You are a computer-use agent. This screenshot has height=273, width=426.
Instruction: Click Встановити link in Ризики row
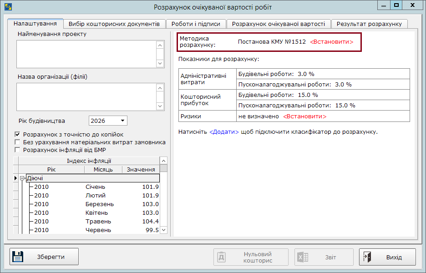coord(305,116)
